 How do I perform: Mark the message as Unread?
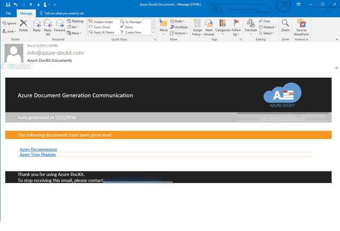point(209,27)
